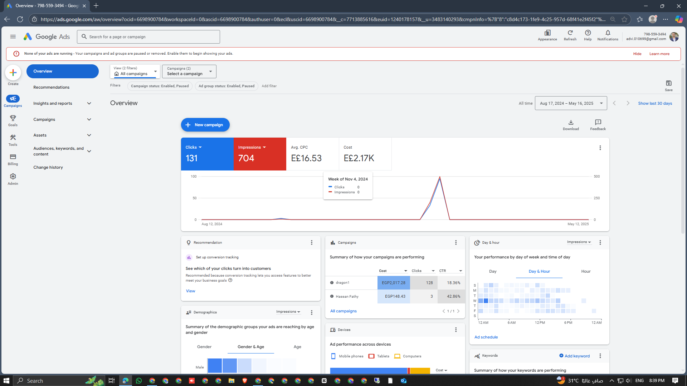Open Recommendations page

(x=51, y=87)
